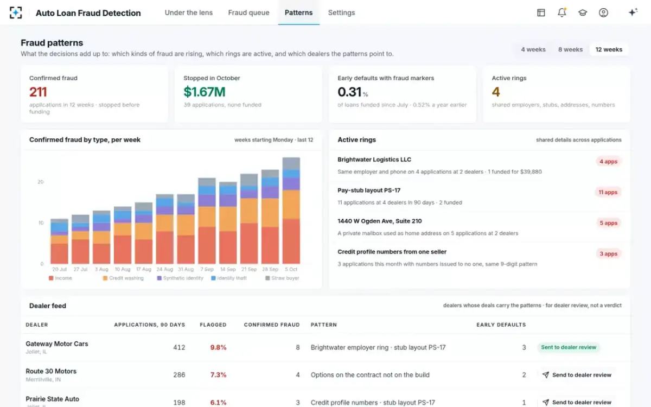Viewport: 651px width, 407px height.
Task: Sort by EARLY DEFAULTS column header
Action: pos(501,325)
